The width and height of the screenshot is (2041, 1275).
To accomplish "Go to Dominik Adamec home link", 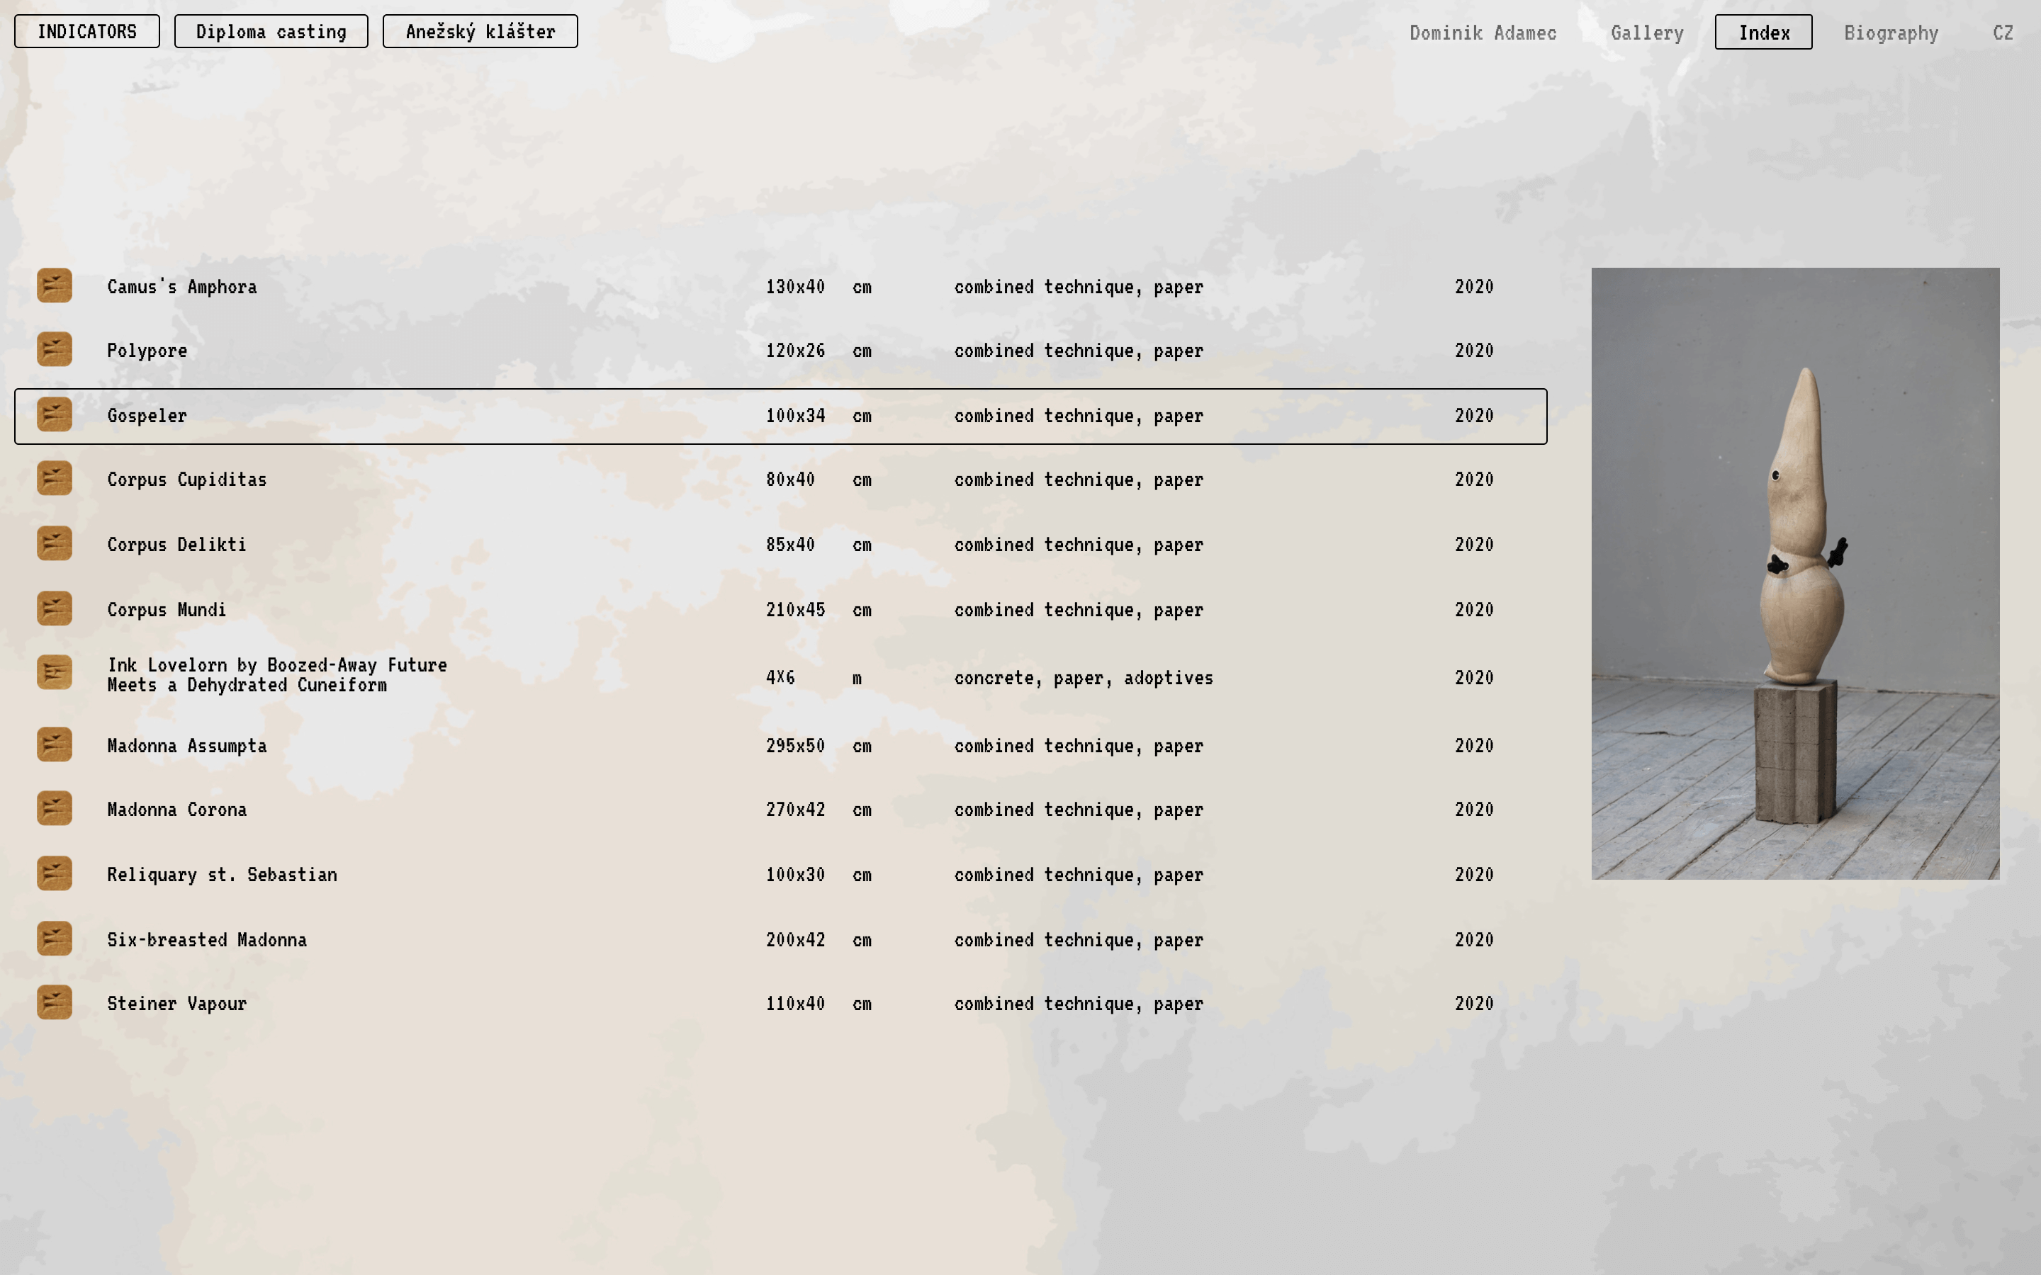I will (1483, 33).
